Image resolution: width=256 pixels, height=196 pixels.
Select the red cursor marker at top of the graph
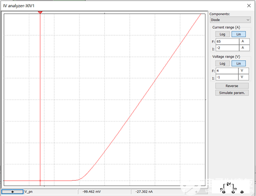click(x=40, y=12)
